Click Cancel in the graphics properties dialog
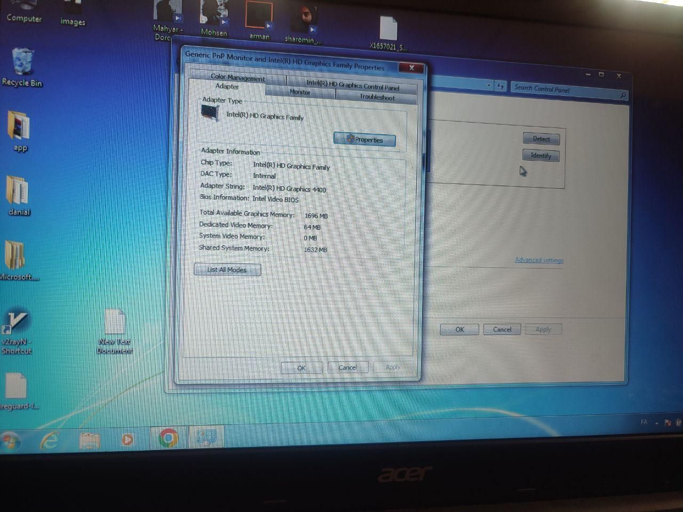This screenshot has width=683, height=512. tap(347, 367)
